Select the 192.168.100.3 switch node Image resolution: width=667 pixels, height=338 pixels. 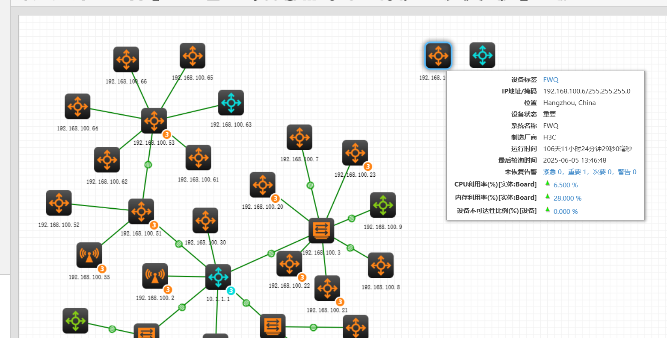click(x=321, y=230)
